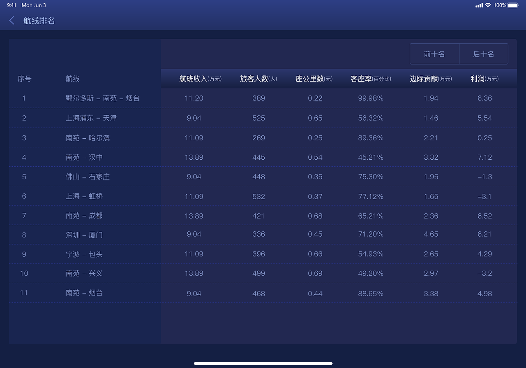The image size is (526, 368).
Task: Tap the cellular signal bars icon
Action: point(479,5)
